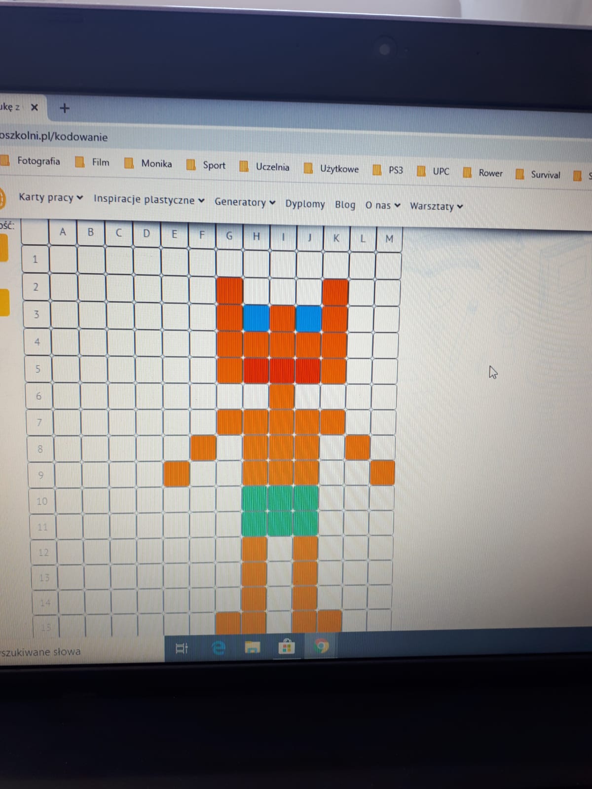Go to the Dyplomy page
The height and width of the screenshot is (789, 592).
(x=305, y=204)
